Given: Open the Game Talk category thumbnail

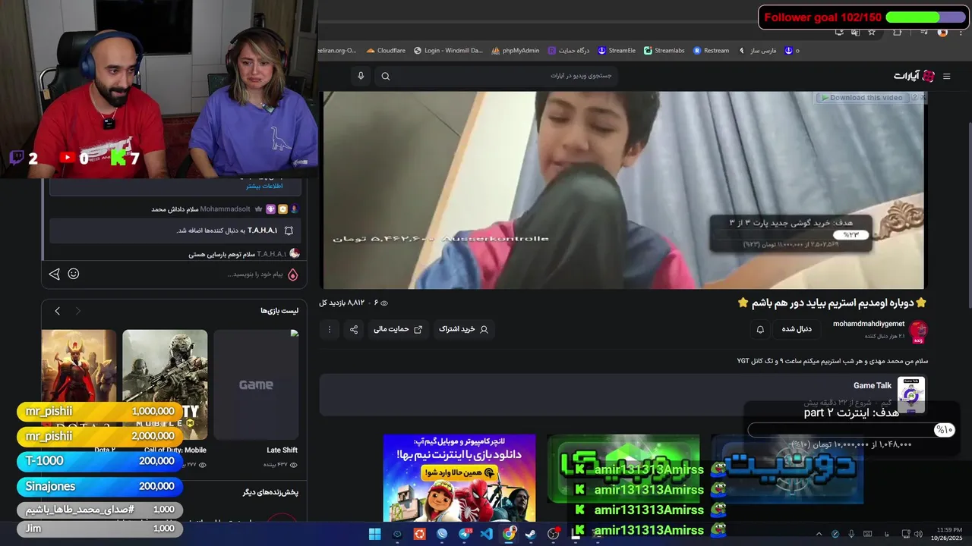Looking at the screenshot, I should [x=911, y=394].
